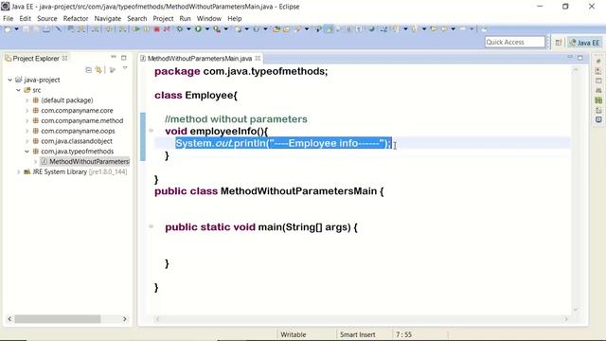The width and height of the screenshot is (606, 341).
Task: Close the MethodWithoutParametersMain.java editor tab
Action: coord(258,59)
